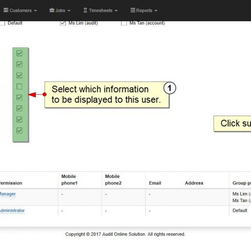Screen dimensions: 251x242
Task: Open the Manager permission link
Action: pyautogui.click(x=8, y=194)
